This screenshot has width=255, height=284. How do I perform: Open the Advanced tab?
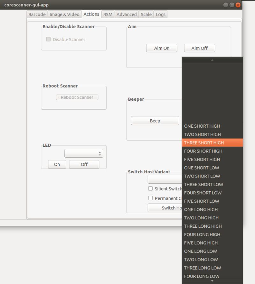127,14
